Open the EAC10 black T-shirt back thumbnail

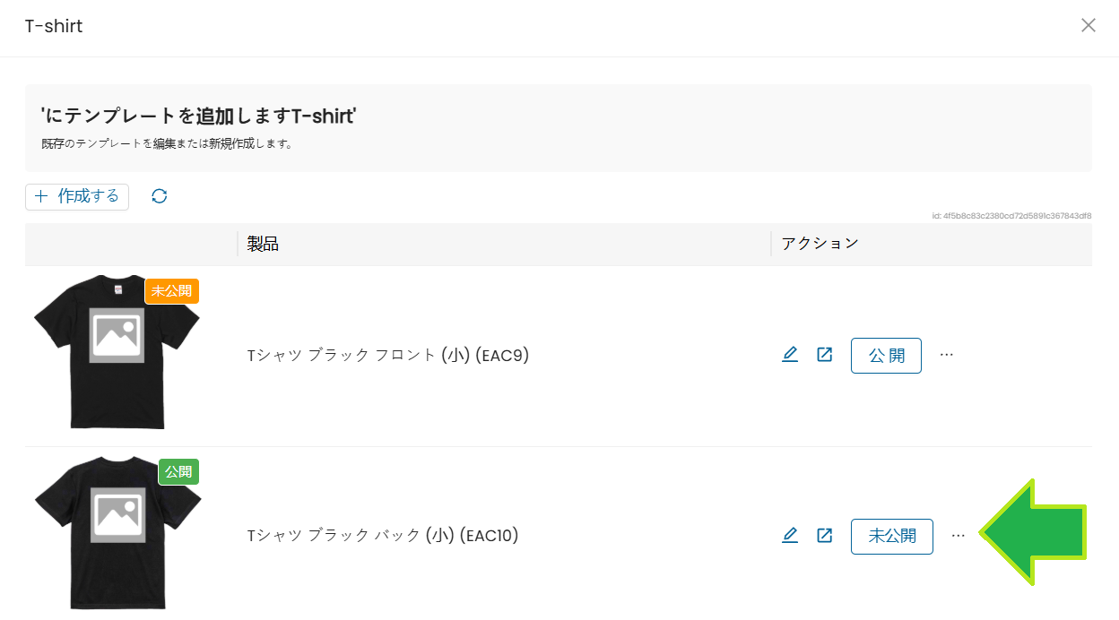[117, 532]
